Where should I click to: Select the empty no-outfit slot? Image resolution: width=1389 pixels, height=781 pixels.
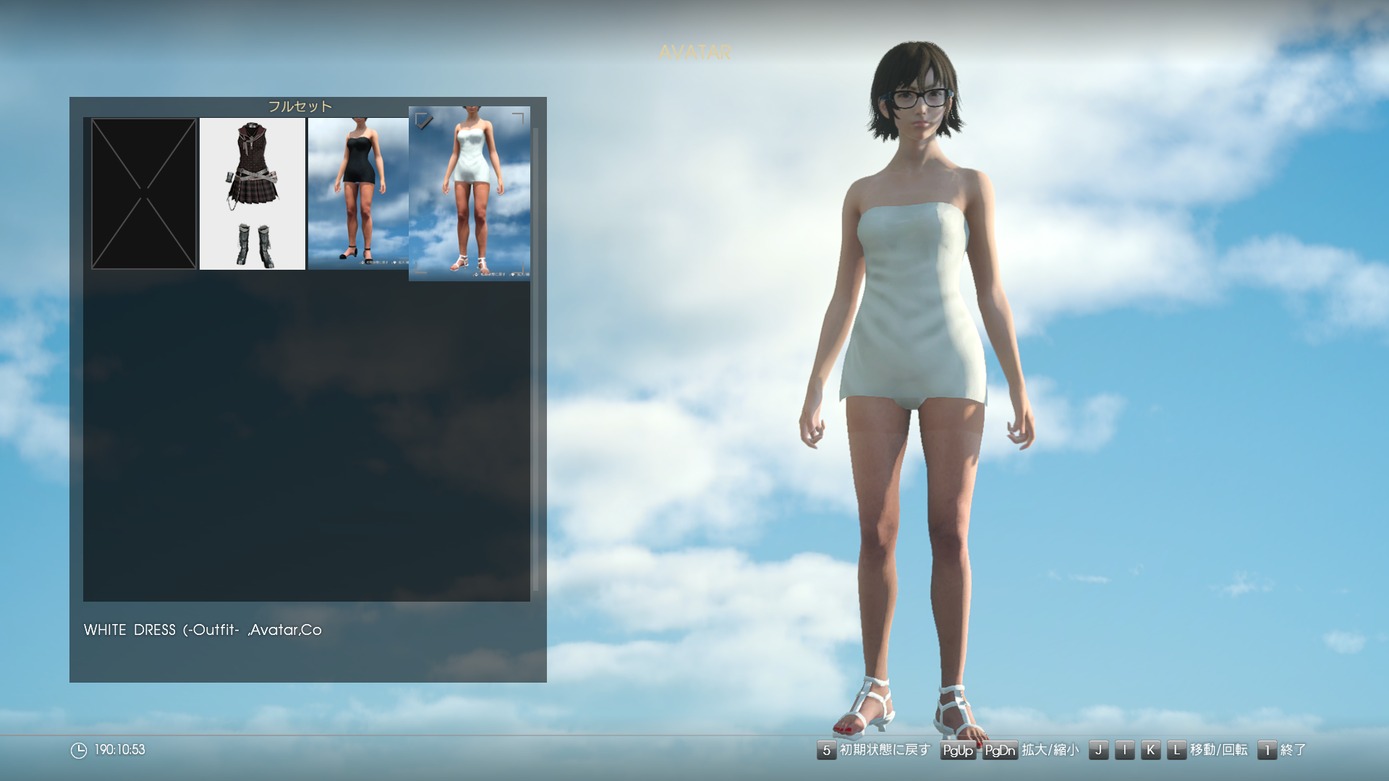(x=144, y=194)
